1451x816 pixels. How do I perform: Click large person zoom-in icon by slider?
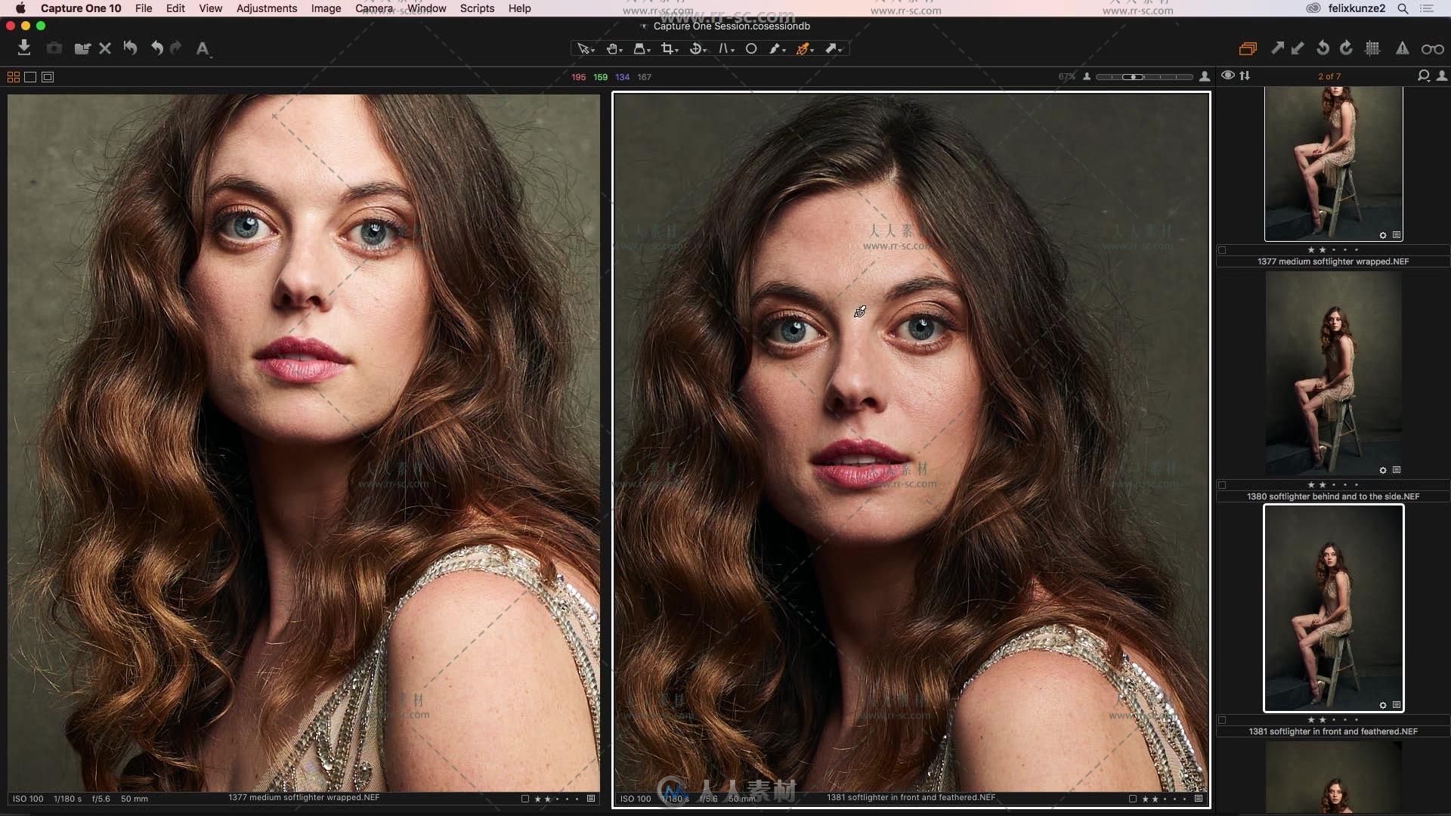pos(1205,76)
